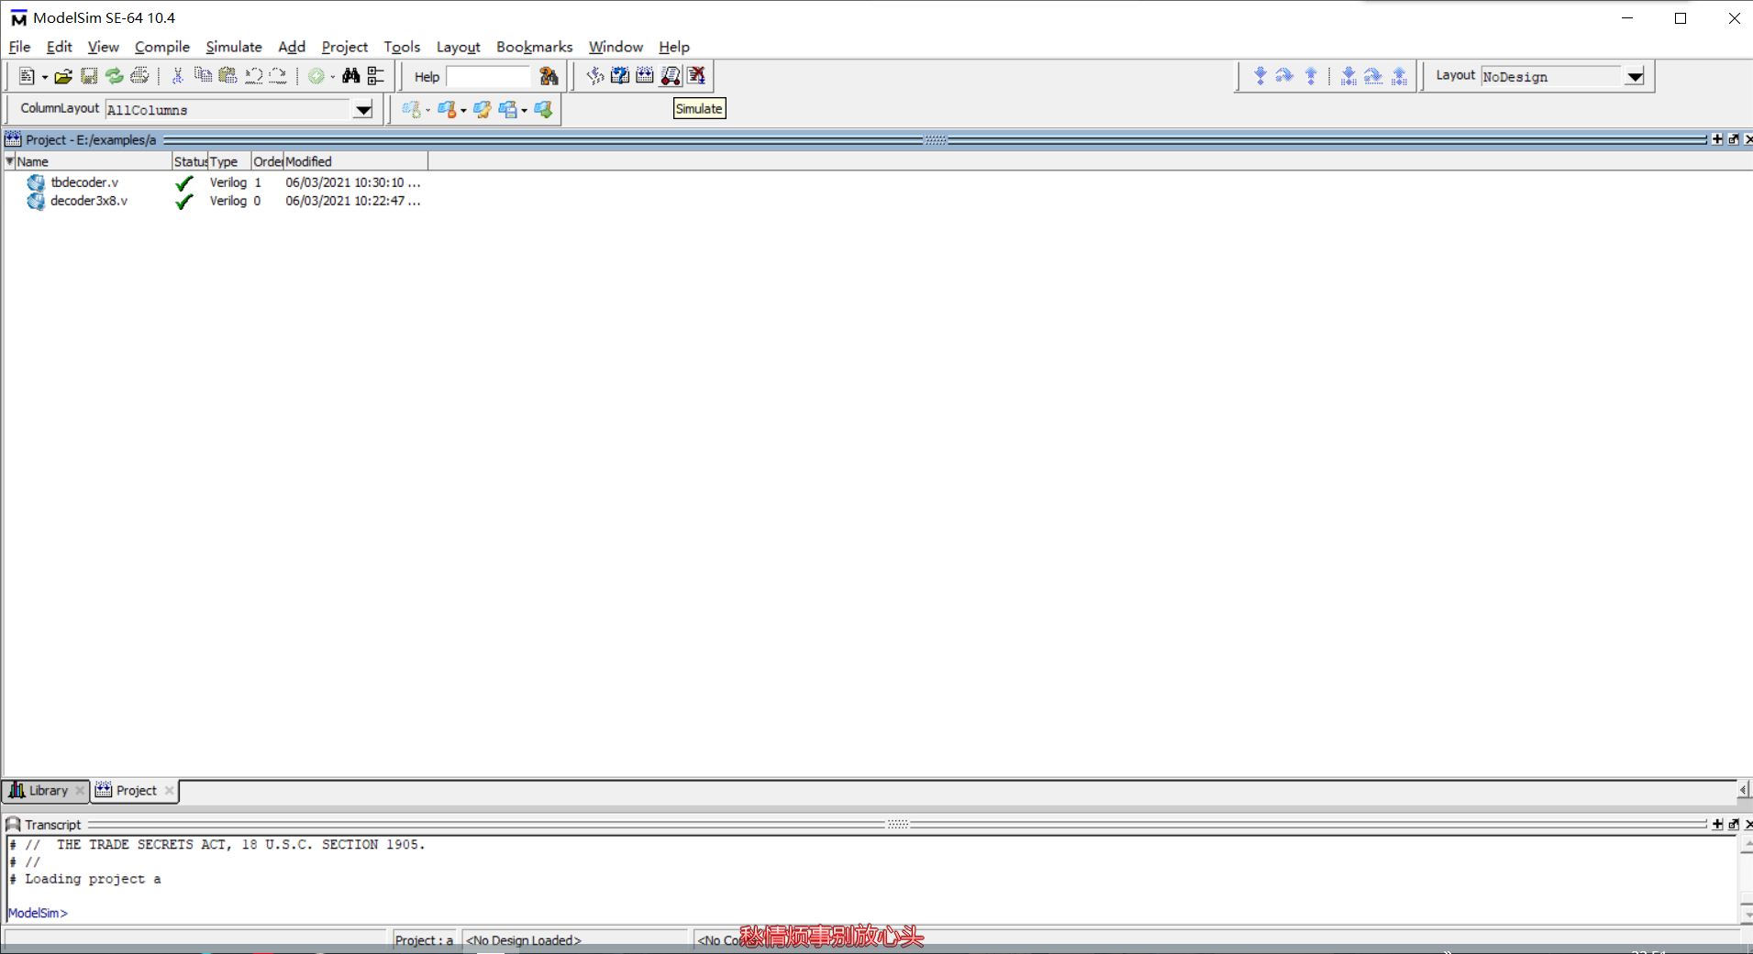Click Step Out Current instance icon
This screenshot has width=1753, height=954.
point(1399,76)
